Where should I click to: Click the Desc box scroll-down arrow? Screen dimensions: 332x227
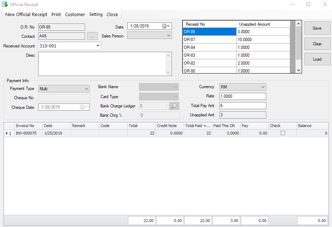click(x=168, y=72)
